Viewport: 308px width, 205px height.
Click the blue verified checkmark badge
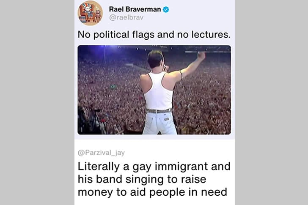166,9
